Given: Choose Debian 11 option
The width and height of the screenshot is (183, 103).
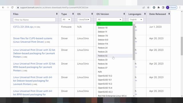Looking at the screenshot, I should tap(114, 32).
